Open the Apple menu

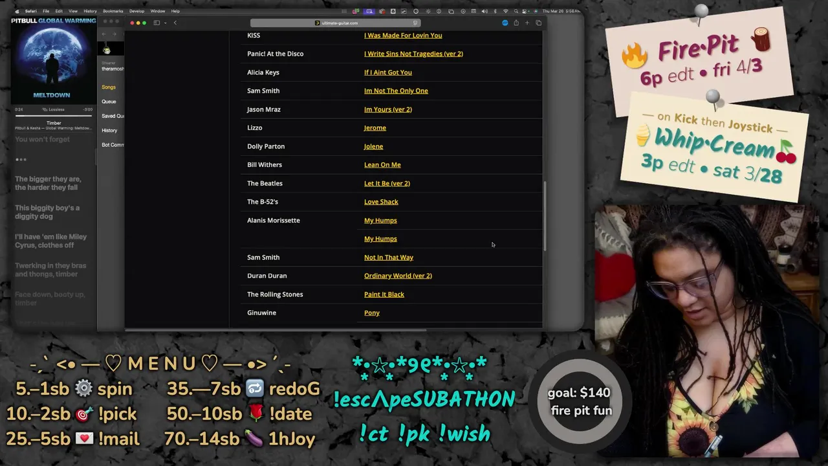pos(17,11)
